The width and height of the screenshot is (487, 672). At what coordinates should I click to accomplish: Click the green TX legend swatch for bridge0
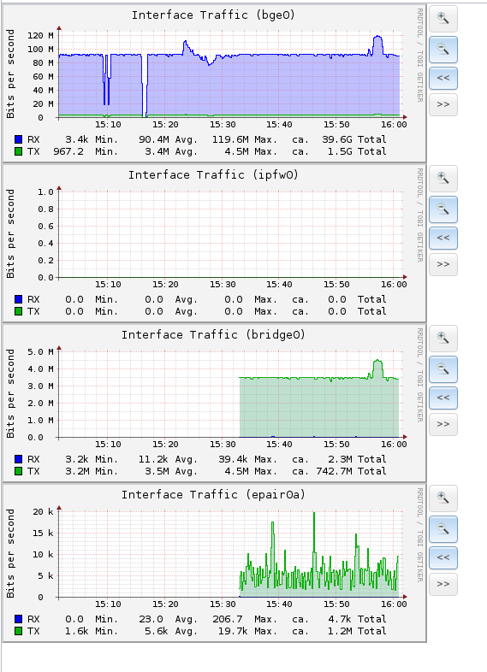[x=18, y=471]
